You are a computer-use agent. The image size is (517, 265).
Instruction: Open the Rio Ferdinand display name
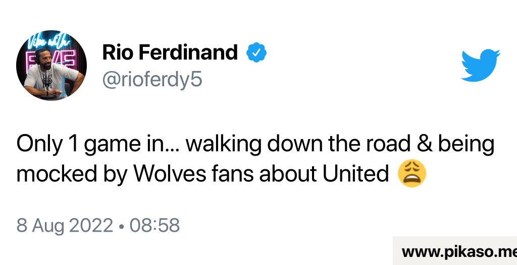coord(170,52)
